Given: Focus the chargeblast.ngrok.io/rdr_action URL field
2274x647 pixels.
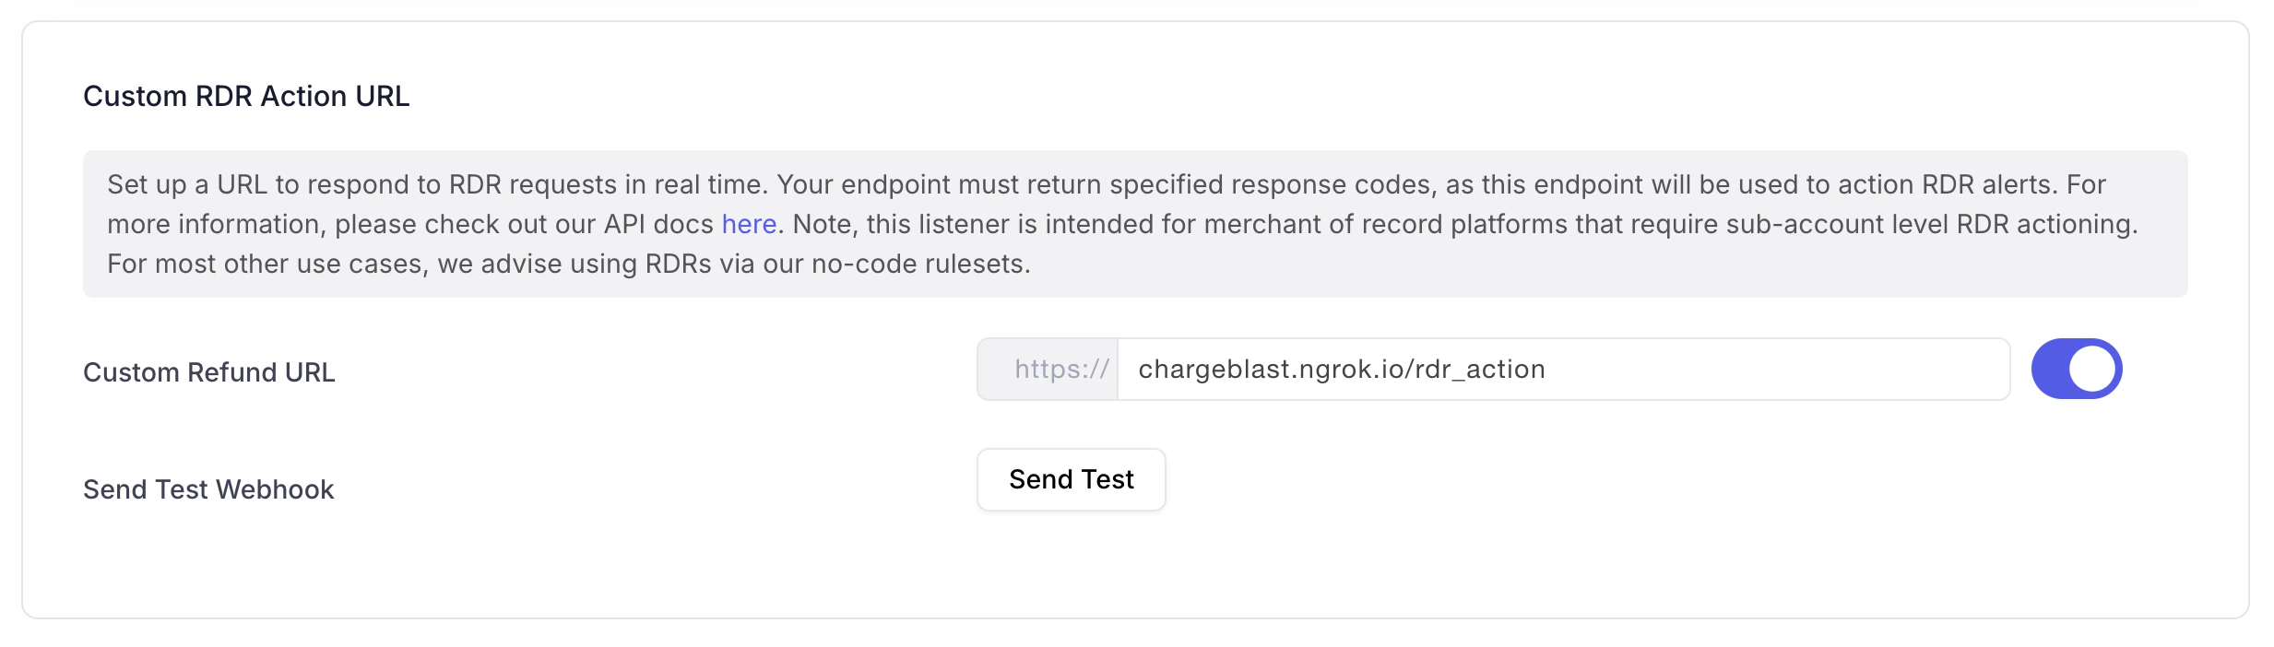Looking at the screenshot, I should click(1563, 369).
